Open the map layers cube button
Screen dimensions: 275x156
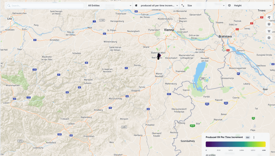269,24
